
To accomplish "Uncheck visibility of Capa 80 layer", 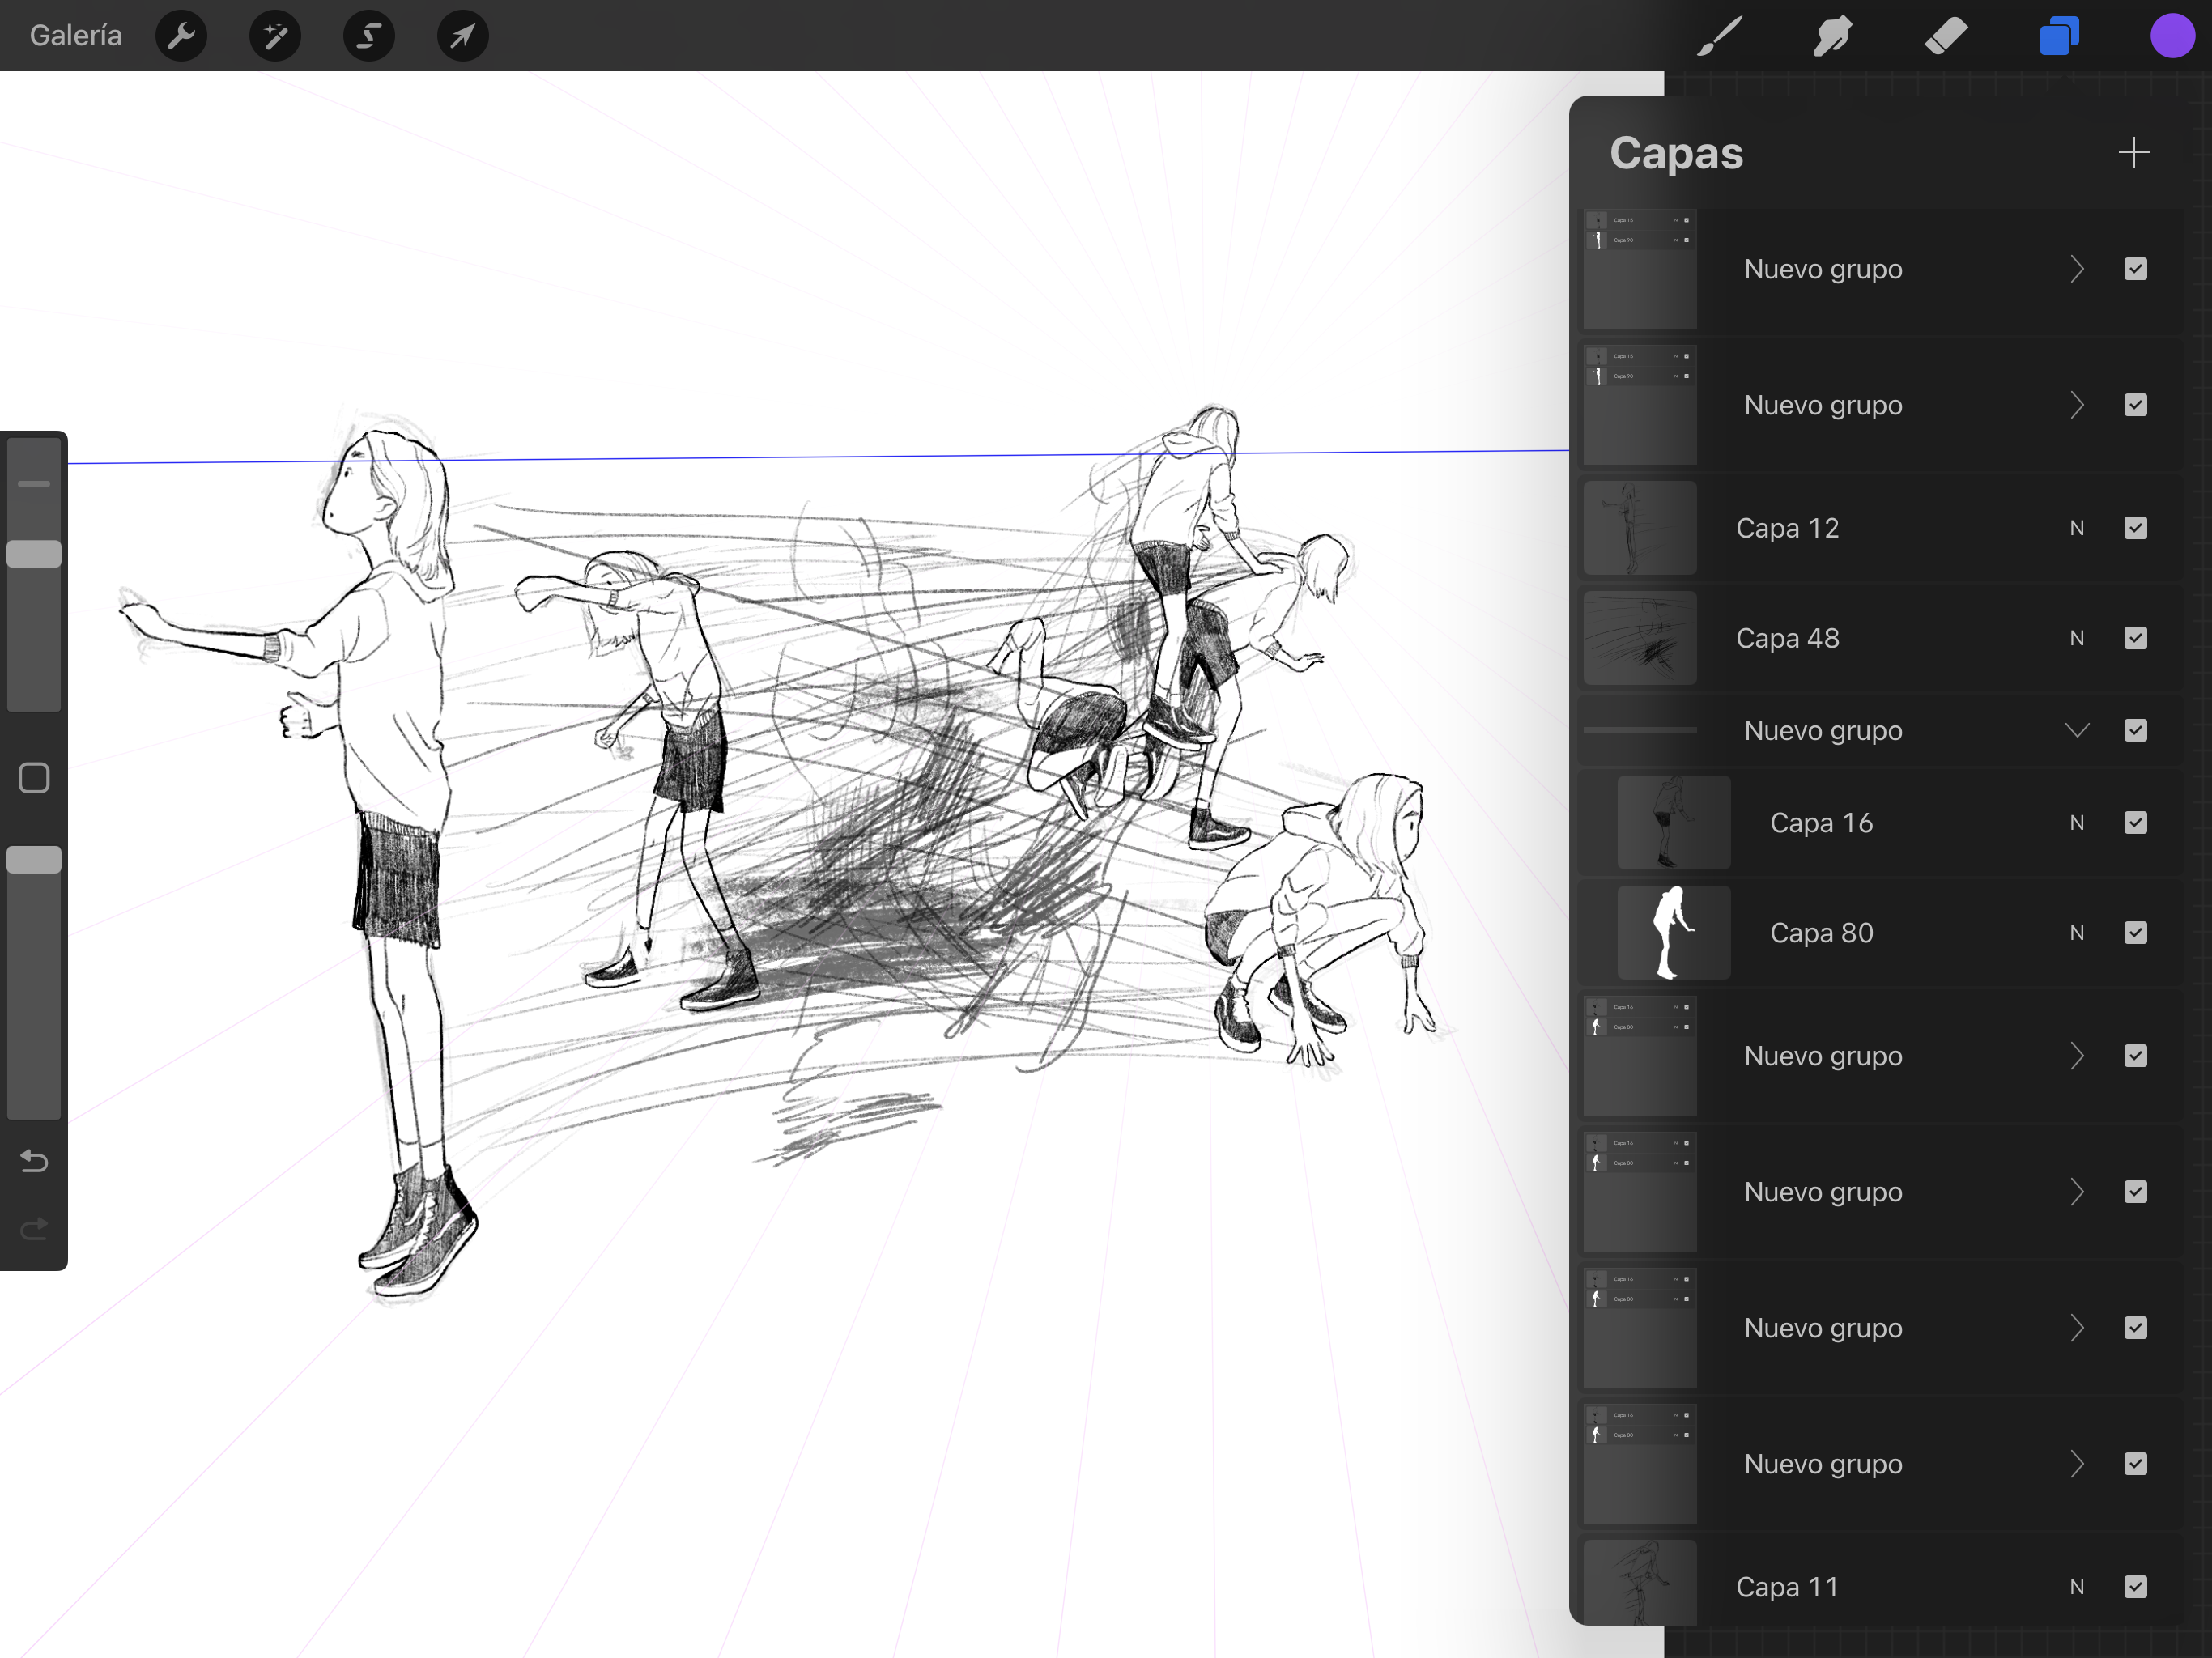I will click(x=2135, y=933).
